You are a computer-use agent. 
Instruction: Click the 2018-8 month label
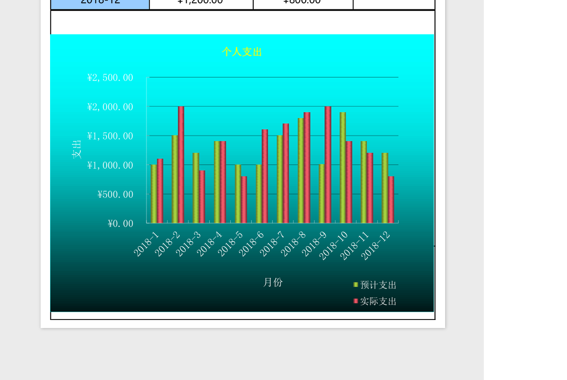coord(293,244)
